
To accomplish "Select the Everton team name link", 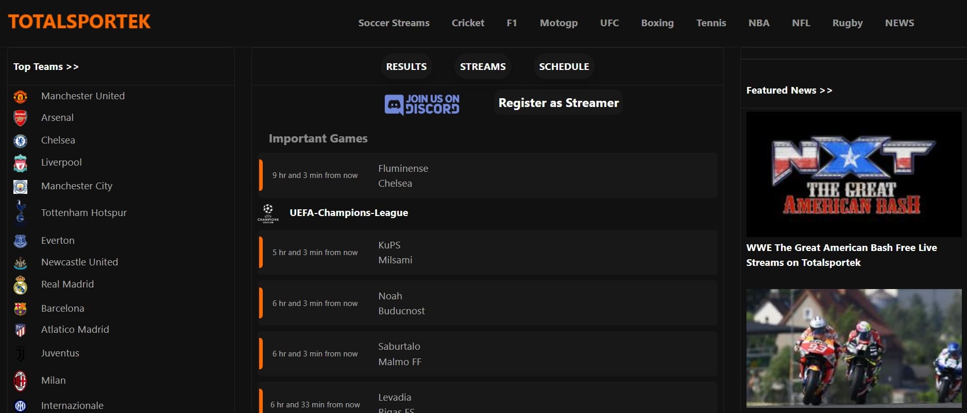I will [x=58, y=241].
